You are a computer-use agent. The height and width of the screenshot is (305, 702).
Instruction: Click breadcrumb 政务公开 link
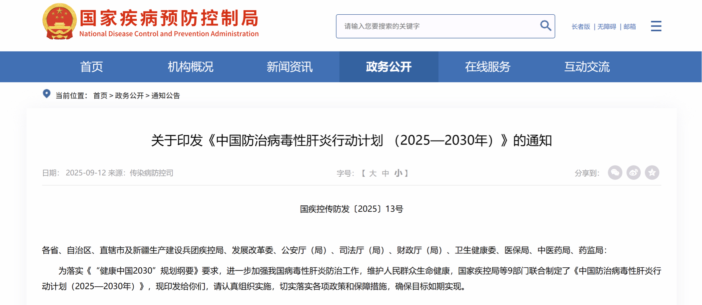(129, 96)
